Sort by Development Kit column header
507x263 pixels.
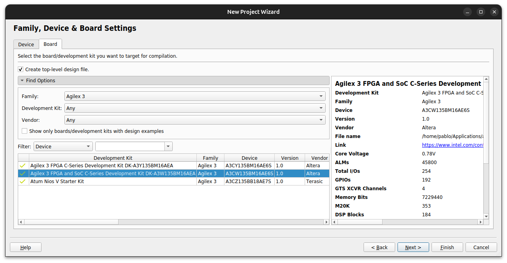click(x=113, y=158)
